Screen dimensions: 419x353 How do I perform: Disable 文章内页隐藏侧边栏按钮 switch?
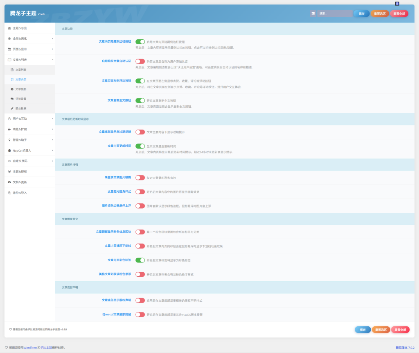point(140,42)
